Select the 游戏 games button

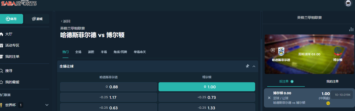click(x=37, y=19)
